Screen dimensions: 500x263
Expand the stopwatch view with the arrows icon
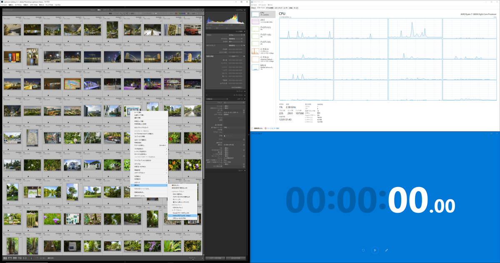click(387, 250)
